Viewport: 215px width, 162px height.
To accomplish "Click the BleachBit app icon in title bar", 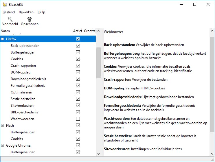I will [x=5, y=5].
